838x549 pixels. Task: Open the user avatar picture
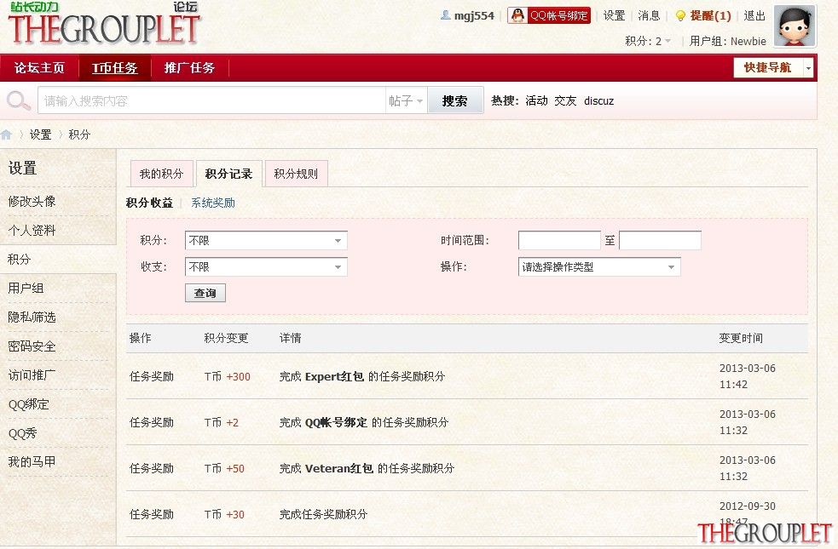[x=795, y=26]
